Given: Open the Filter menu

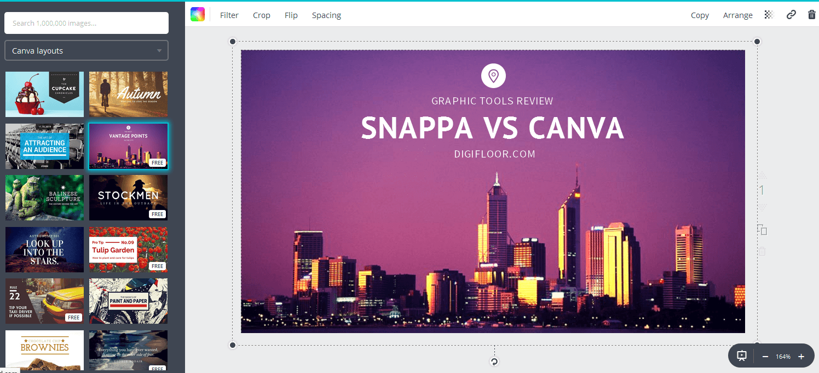Looking at the screenshot, I should [229, 15].
